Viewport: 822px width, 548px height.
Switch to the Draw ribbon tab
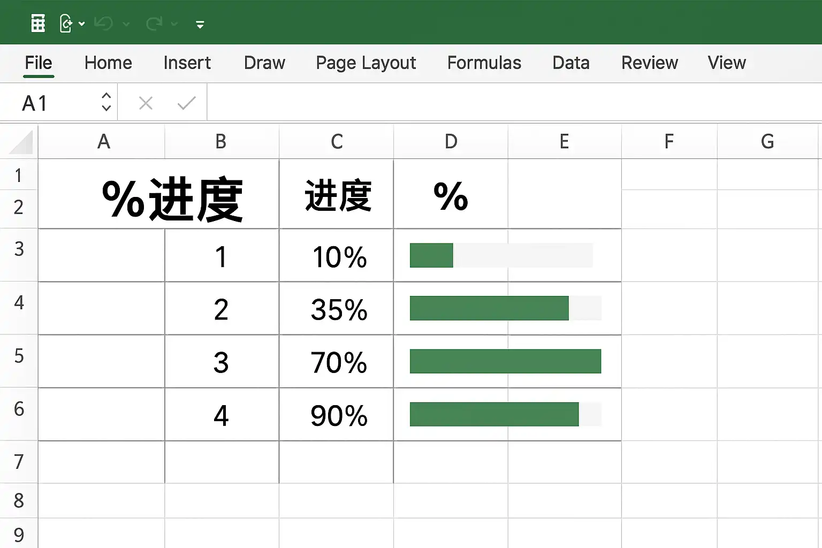point(264,63)
